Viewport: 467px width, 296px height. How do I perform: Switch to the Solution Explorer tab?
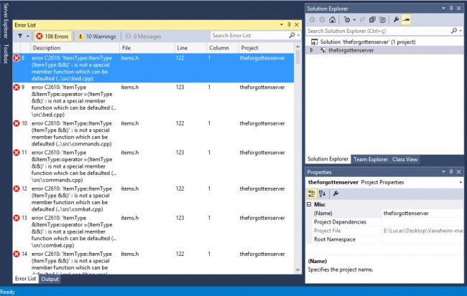[x=328, y=159]
